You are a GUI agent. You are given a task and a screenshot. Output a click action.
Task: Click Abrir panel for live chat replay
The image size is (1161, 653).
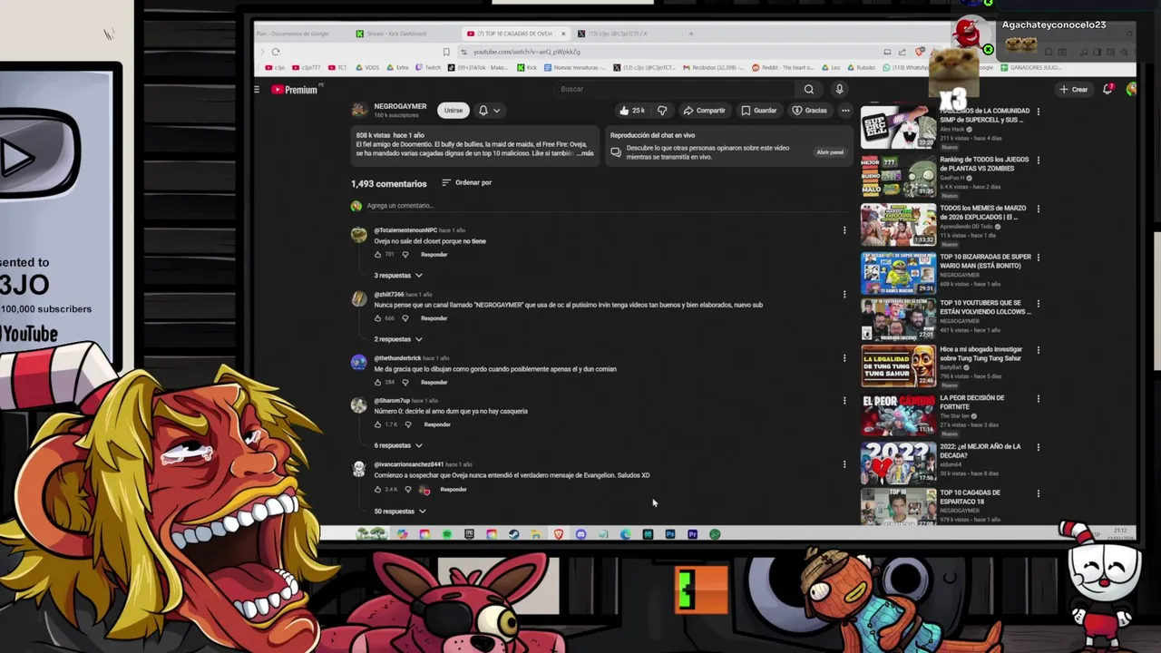829,152
